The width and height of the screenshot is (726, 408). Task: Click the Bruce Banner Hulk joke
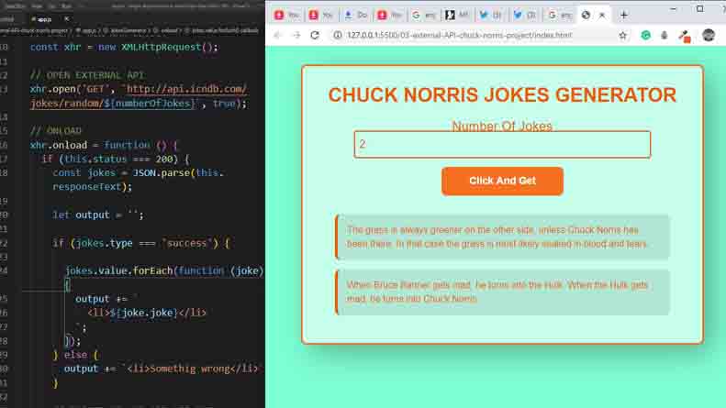pos(502,292)
